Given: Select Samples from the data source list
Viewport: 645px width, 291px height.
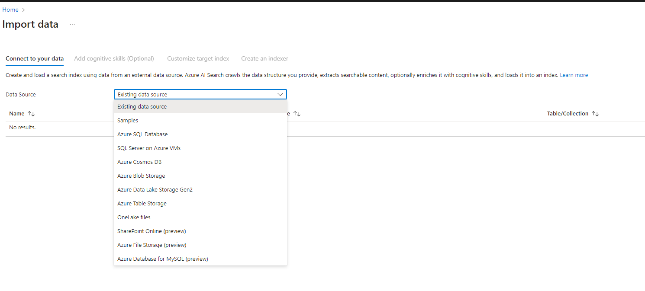Looking at the screenshot, I should (200, 120).
